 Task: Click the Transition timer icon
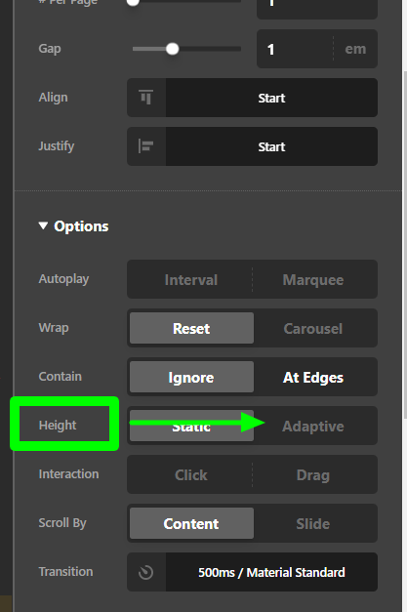click(x=146, y=572)
